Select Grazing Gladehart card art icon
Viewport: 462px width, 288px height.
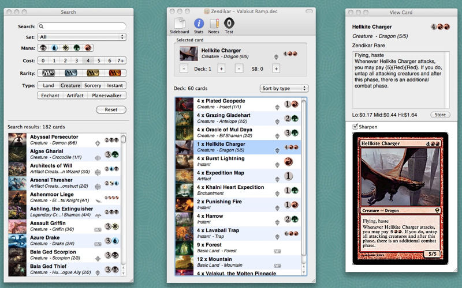click(184, 119)
